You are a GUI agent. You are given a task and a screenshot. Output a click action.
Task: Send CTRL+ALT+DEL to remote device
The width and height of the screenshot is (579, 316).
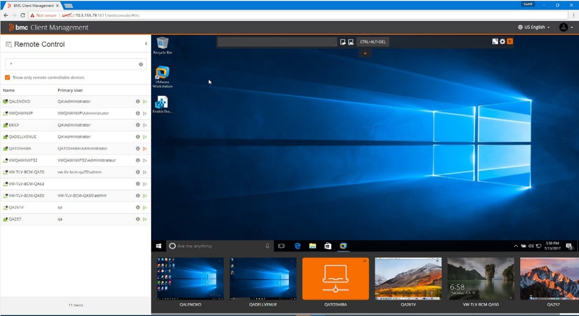tap(373, 42)
